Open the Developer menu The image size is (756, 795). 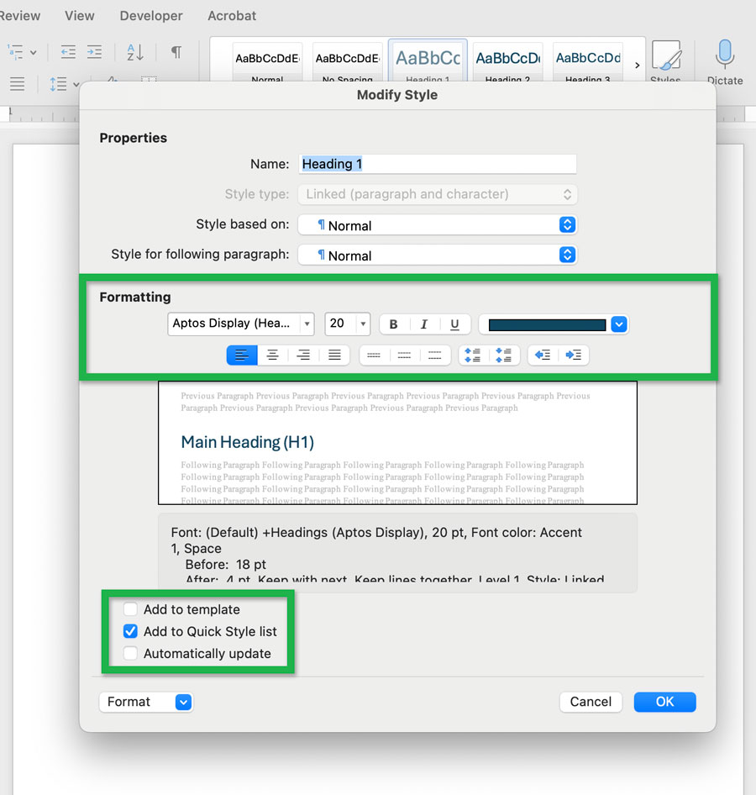click(x=151, y=15)
